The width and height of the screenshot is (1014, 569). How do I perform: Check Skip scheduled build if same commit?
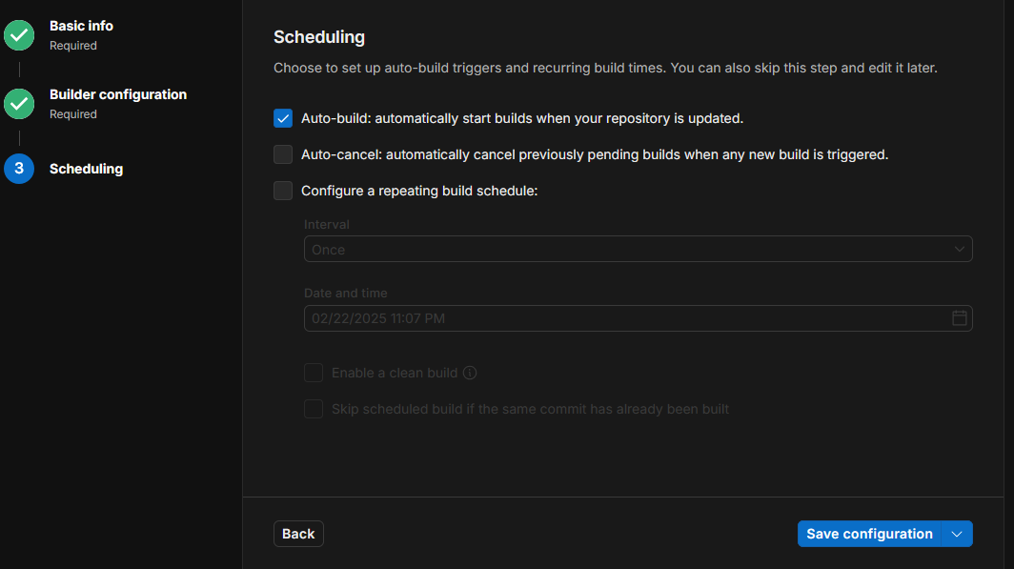click(314, 409)
